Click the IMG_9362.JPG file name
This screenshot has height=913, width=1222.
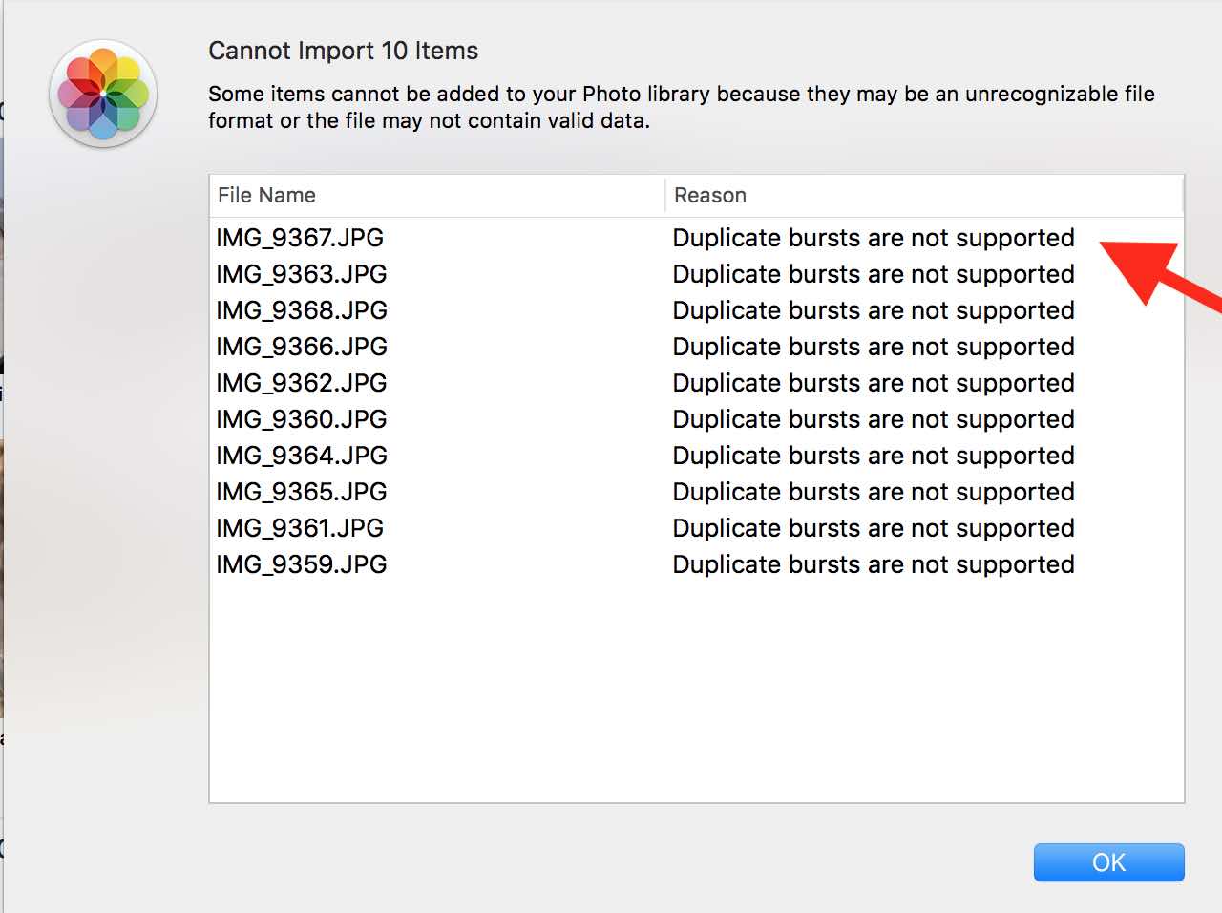(x=301, y=383)
